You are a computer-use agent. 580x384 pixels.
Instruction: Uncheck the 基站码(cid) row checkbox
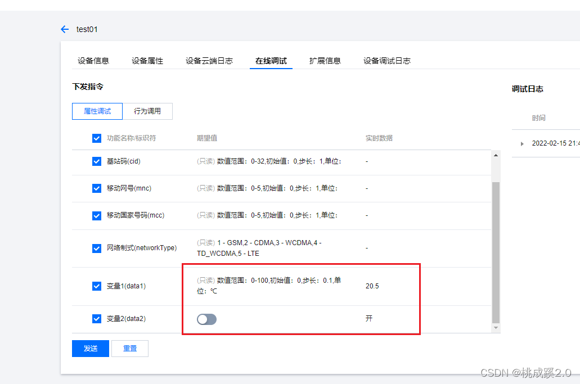96,161
